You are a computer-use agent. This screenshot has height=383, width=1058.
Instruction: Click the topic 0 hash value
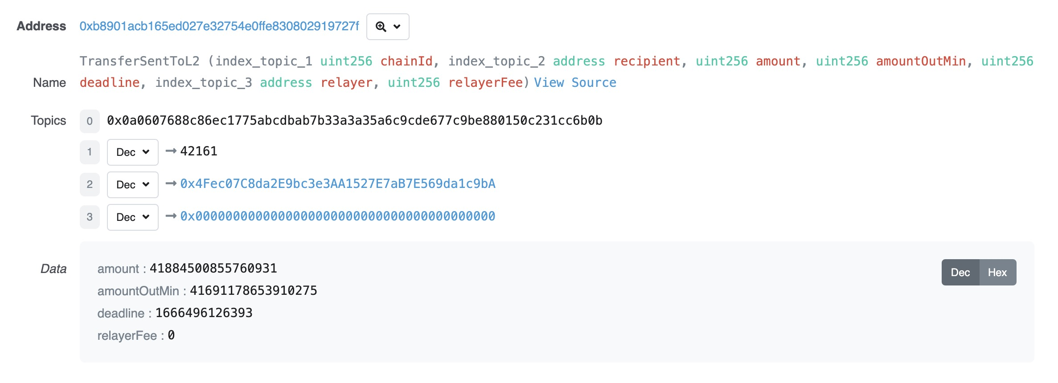[354, 121]
